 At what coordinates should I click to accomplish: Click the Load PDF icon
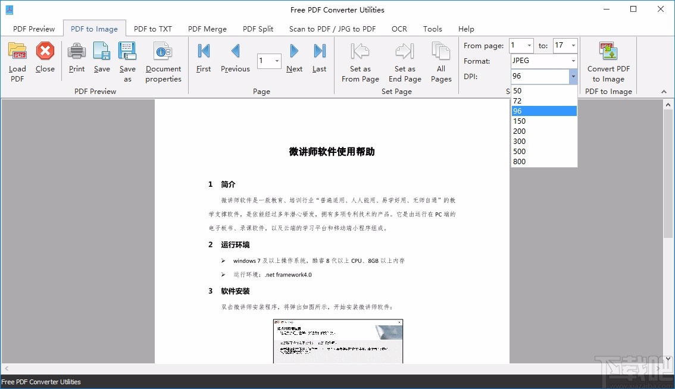17,51
